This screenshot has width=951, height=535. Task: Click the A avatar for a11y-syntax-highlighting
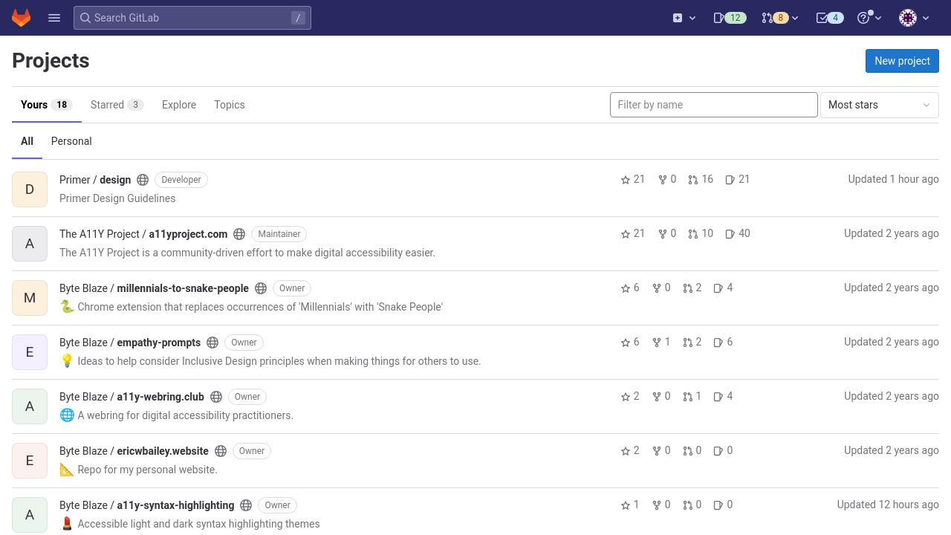pos(30,515)
